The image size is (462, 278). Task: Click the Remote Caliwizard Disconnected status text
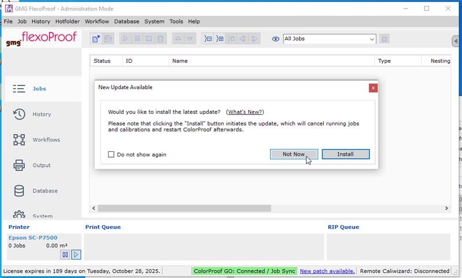point(405,271)
